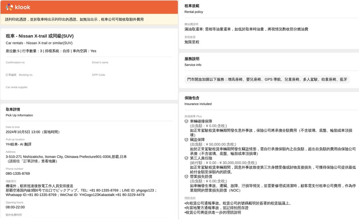
Task: Select the Nissan X-trail 或同級(SUV) title
Action: pos(39,36)
